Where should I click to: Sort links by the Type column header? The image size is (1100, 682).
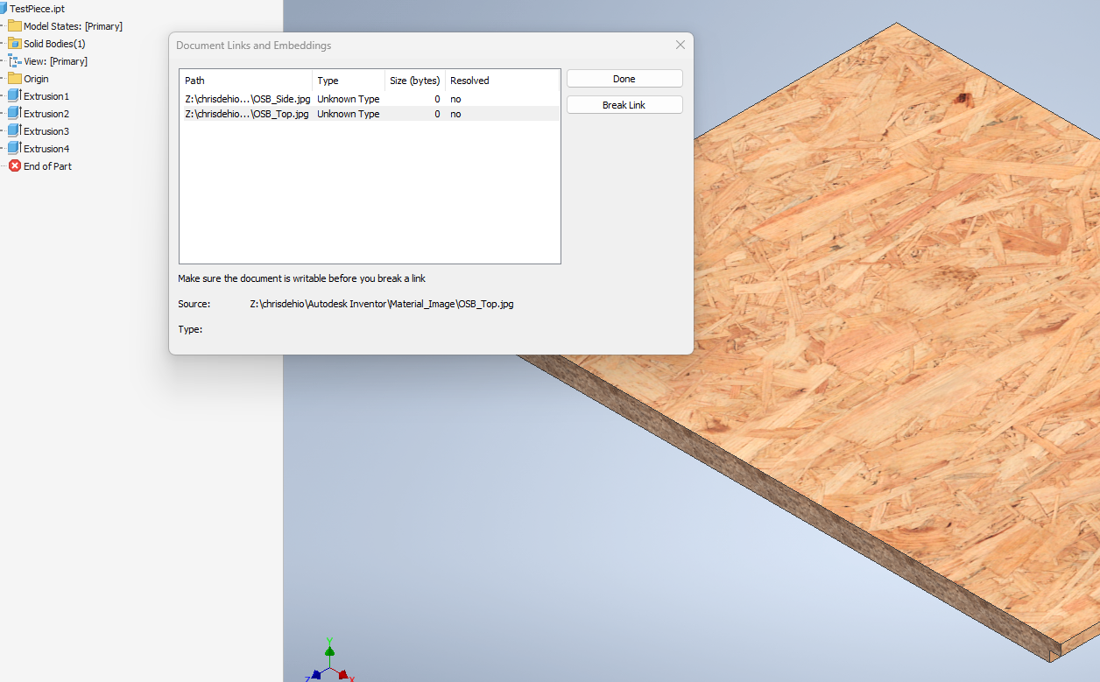pos(349,81)
